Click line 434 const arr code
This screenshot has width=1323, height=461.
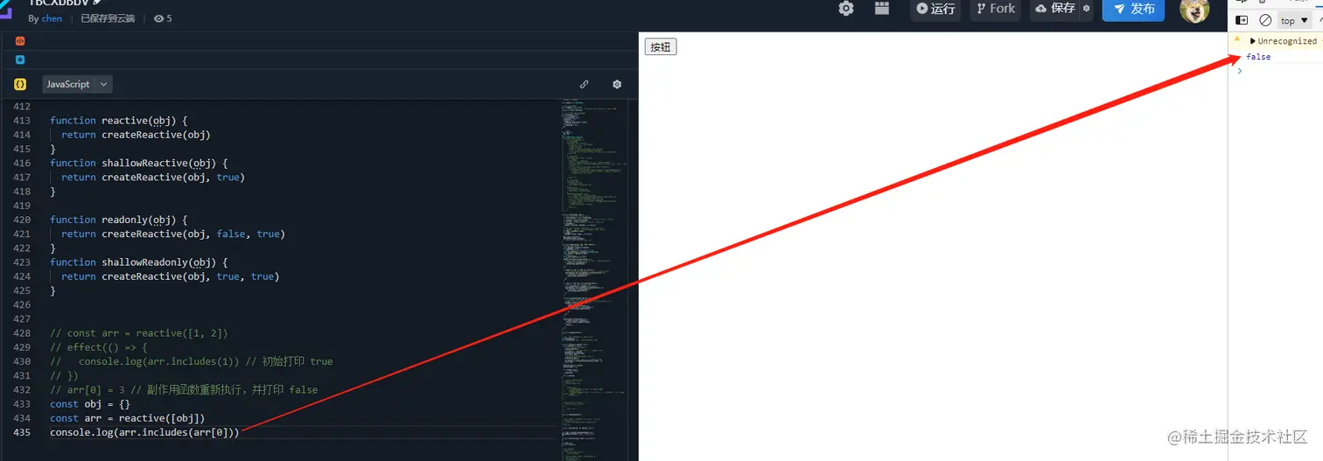pyautogui.click(x=128, y=418)
